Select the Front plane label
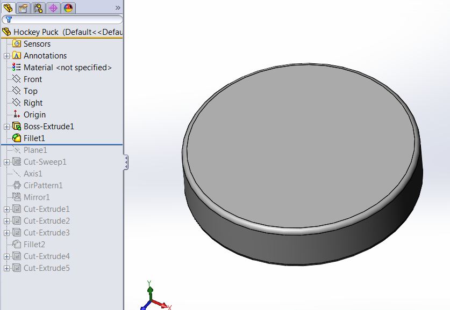Screen dimensions: 450x310 (x=33, y=79)
